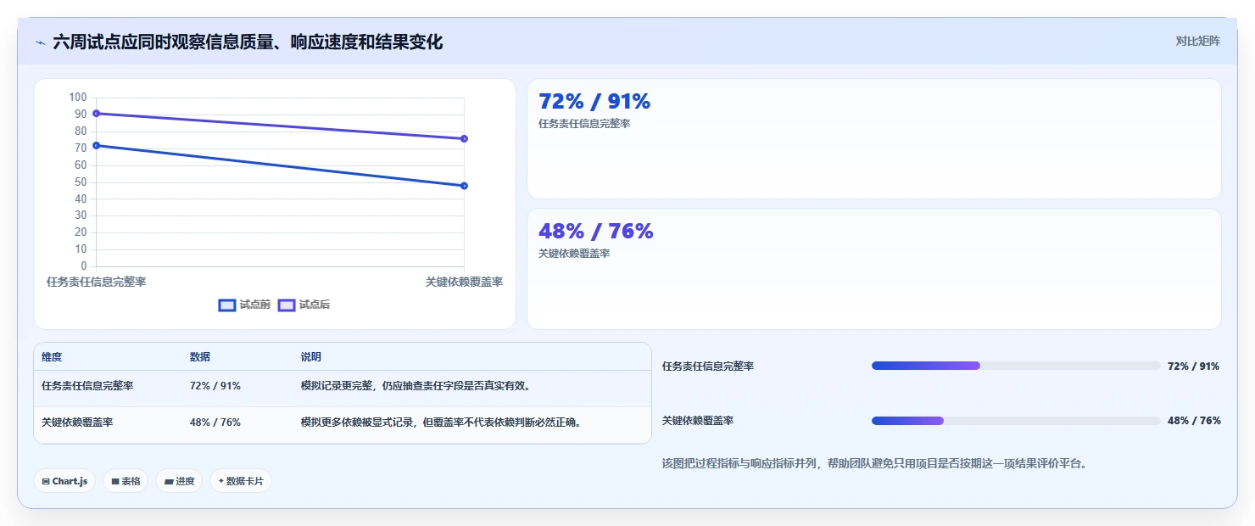The width and height of the screenshot is (1255, 526).
Task: Click the 任务责任信息完整率 progress bar
Action: coord(1016,366)
